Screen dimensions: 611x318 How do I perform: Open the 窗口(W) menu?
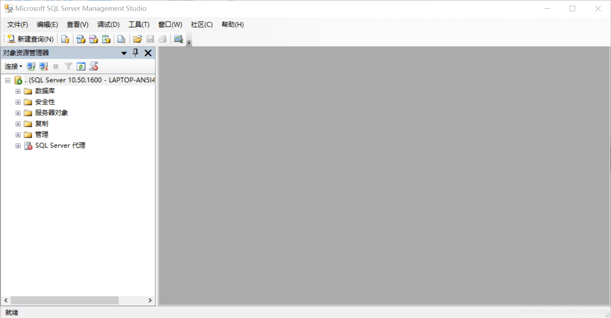(170, 25)
